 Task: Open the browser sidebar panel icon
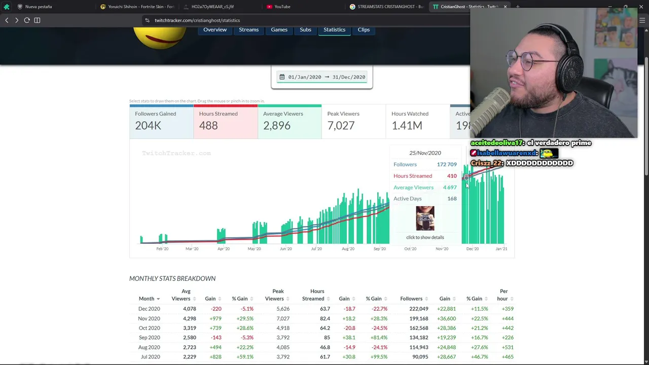click(x=37, y=20)
